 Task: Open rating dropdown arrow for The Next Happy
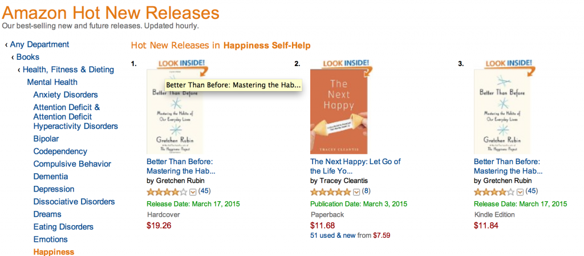click(x=356, y=192)
